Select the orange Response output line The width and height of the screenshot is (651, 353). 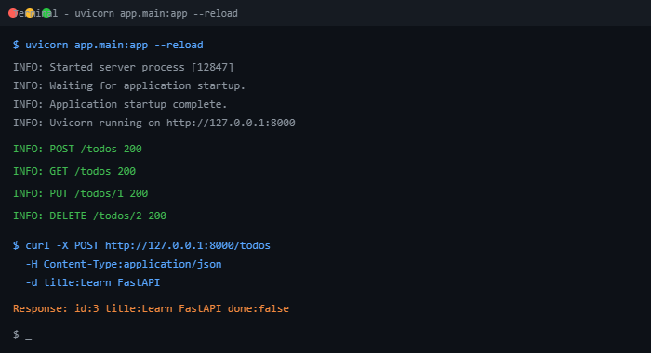point(151,309)
